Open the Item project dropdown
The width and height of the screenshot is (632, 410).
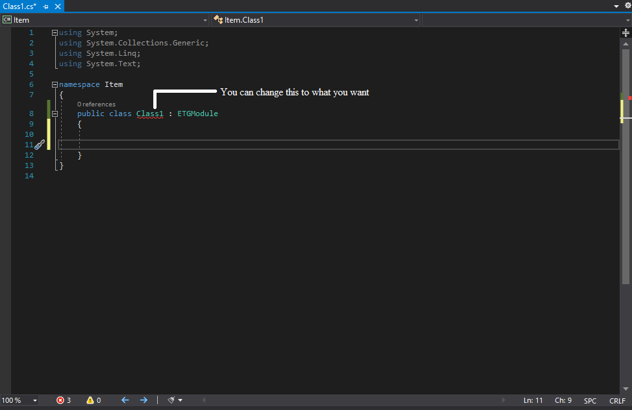tap(105, 19)
